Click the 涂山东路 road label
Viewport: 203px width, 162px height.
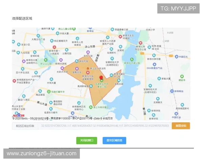click(90, 47)
